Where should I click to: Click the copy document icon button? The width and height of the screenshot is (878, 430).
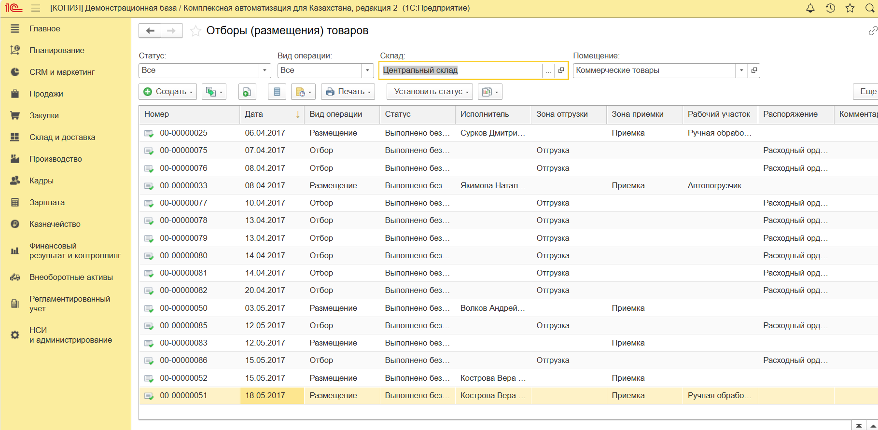click(247, 92)
